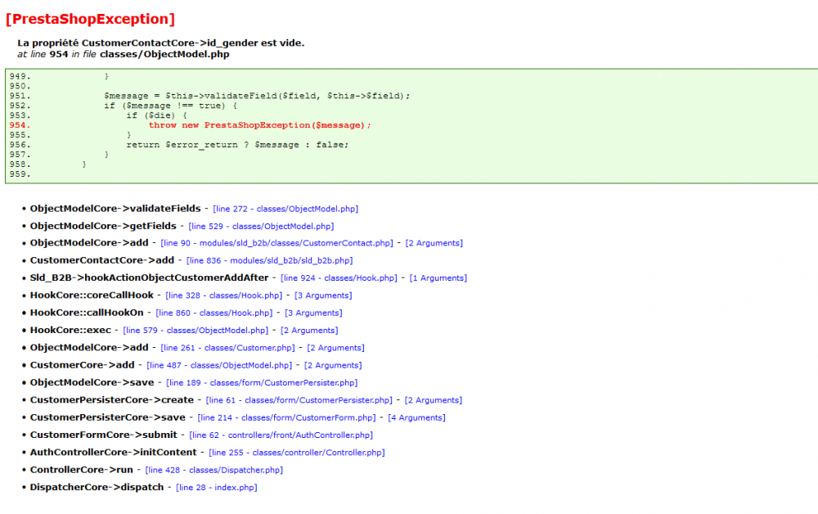Open the line 272 ObjectModel.php link
Image resolution: width=818 pixels, height=514 pixels.
[284, 208]
